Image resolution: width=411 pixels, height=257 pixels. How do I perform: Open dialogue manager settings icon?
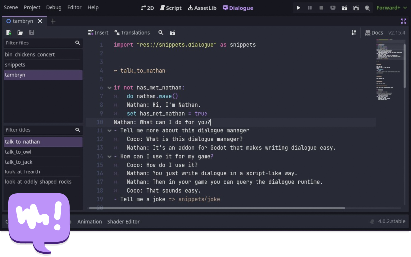[x=354, y=33]
